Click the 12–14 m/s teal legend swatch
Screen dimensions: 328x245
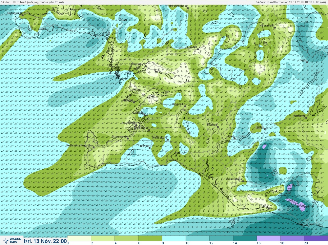click(x=221, y=238)
